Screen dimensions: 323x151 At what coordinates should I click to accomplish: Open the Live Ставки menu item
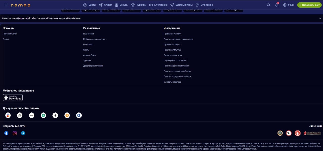(158, 5)
